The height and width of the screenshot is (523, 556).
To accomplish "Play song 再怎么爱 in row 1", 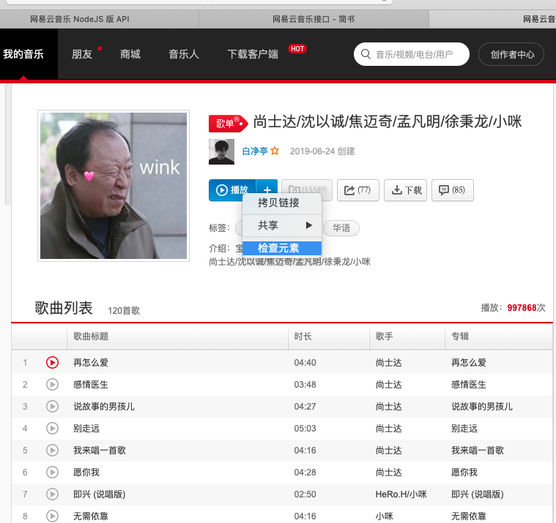I will (x=52, y=363).
